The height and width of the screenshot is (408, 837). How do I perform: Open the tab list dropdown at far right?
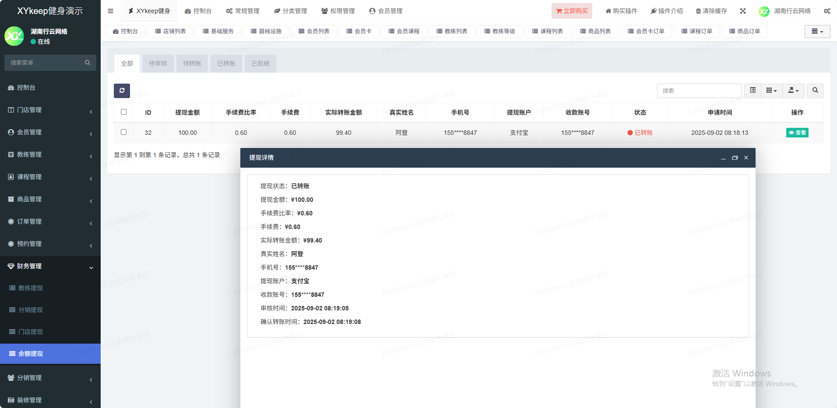[817, 32]
